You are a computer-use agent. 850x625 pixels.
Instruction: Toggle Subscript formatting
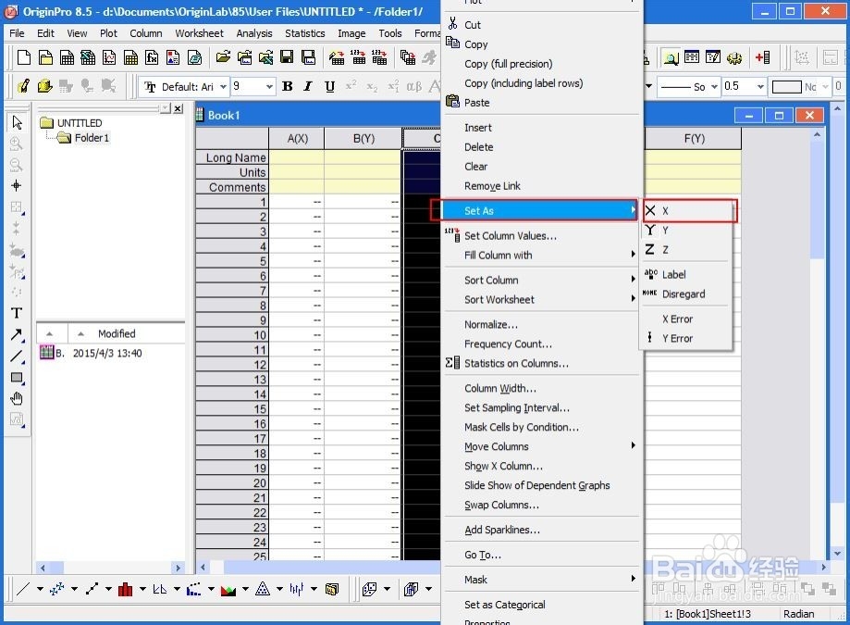[372, 86]
